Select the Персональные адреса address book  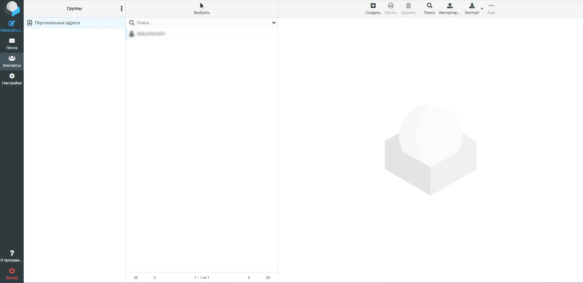point(57,23)
